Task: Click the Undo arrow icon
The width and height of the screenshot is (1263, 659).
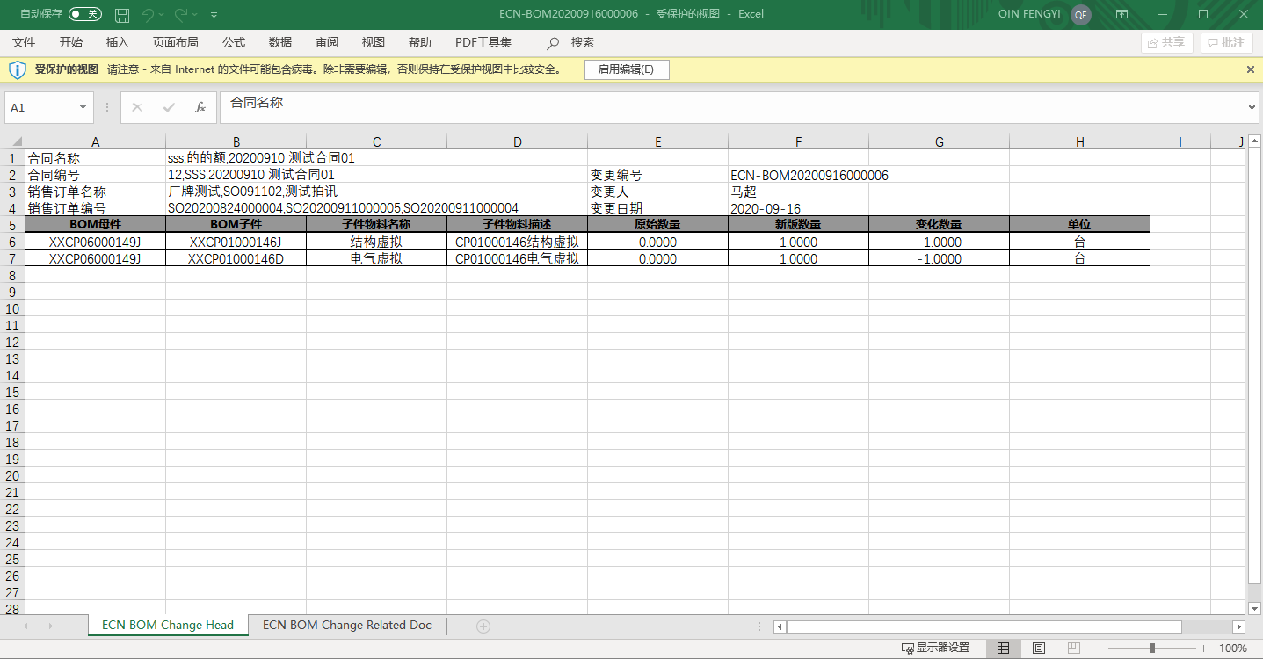Action: [x=148, y=15]
